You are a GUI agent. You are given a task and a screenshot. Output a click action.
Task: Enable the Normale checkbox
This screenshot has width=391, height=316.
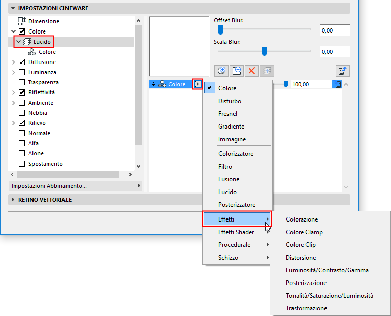(22, 133)
